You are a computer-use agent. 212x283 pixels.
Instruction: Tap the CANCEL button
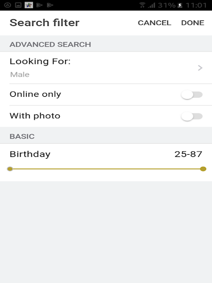(155, 23)
